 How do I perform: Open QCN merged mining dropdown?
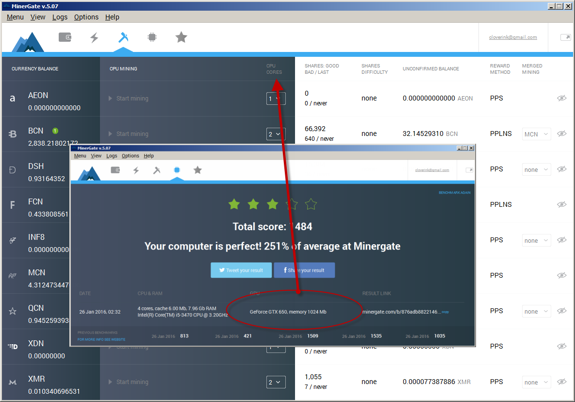[x=536, y=311]
